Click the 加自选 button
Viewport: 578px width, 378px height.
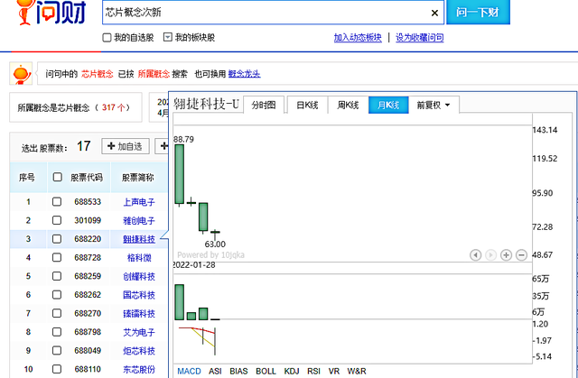[x=126, y=146]
